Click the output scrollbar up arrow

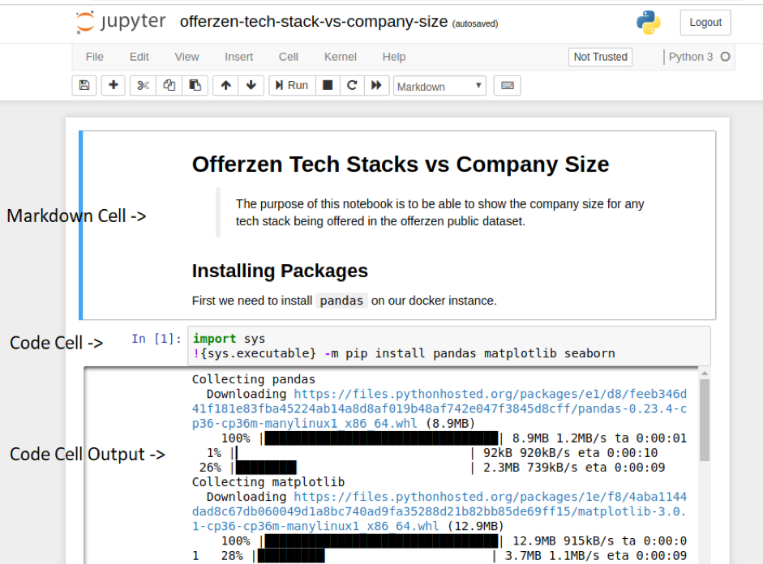(704, 374)
